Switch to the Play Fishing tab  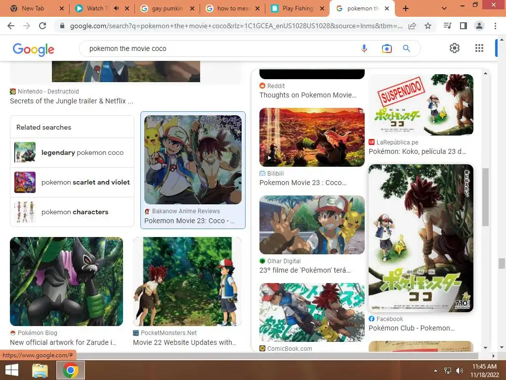[297, 8]
